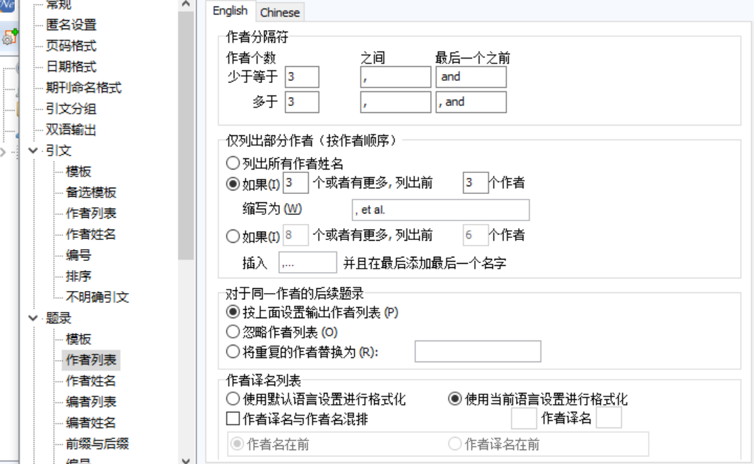Open 日期格式 in the tree
This screenshot has height=464, width=754.
point(71,66)
